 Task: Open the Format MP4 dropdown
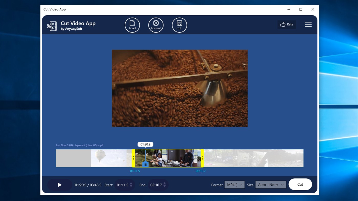(234, 184)
